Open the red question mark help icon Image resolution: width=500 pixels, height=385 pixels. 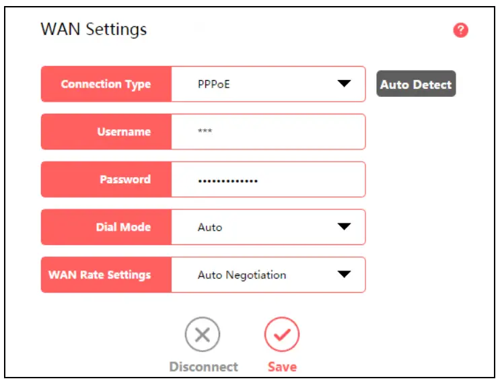coord(461,30)
